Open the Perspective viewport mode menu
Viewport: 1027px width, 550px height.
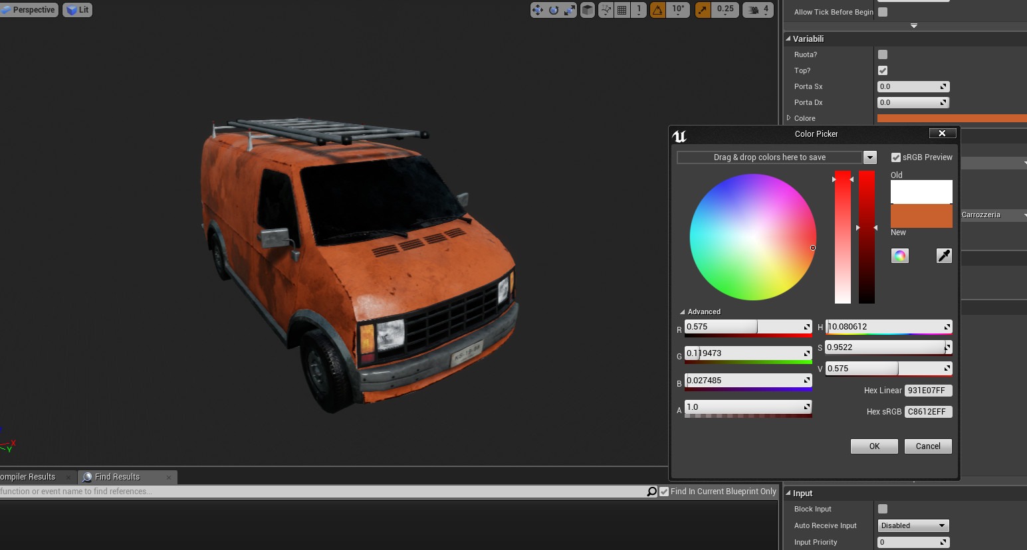pos(29,10)
